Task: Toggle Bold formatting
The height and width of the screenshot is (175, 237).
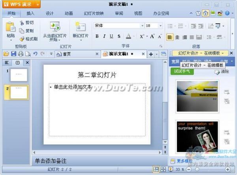Action: pos(97,36)
